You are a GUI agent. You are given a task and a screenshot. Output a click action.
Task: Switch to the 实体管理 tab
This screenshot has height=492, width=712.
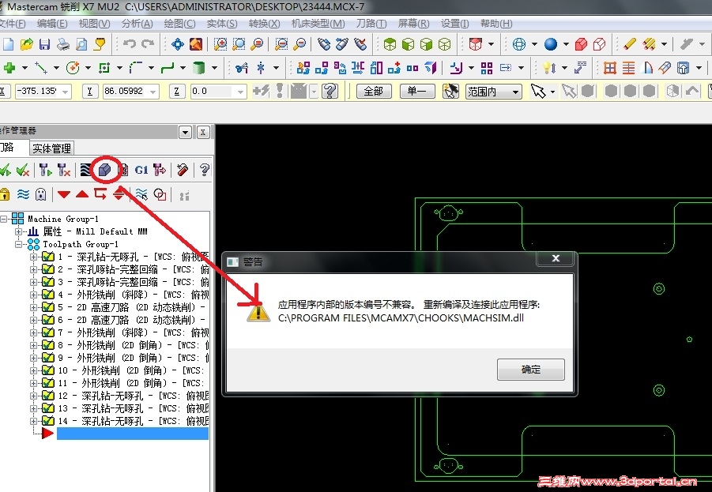[52, 148]
